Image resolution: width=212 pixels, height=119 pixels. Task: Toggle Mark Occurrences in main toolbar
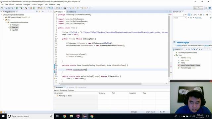click(x=52, y=8)
